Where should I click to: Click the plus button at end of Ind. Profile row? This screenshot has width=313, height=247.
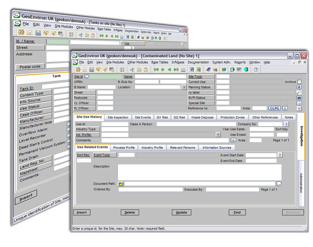[x=218, y=135]
